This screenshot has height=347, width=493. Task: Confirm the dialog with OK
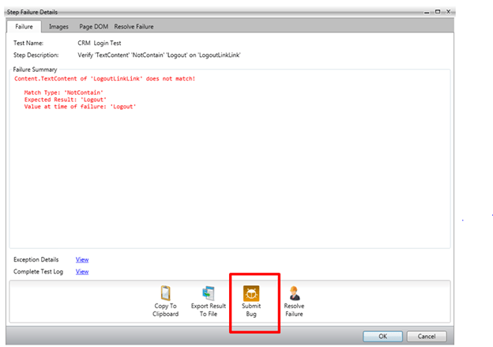[382, 335]
